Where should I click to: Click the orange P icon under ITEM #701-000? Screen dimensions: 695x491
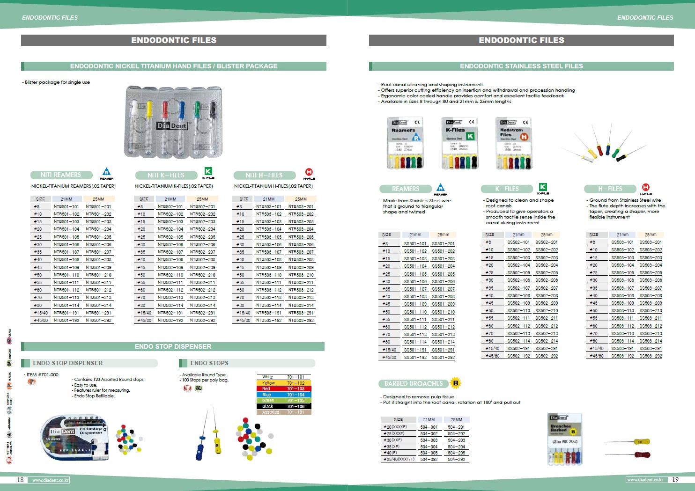coord(32,381)
